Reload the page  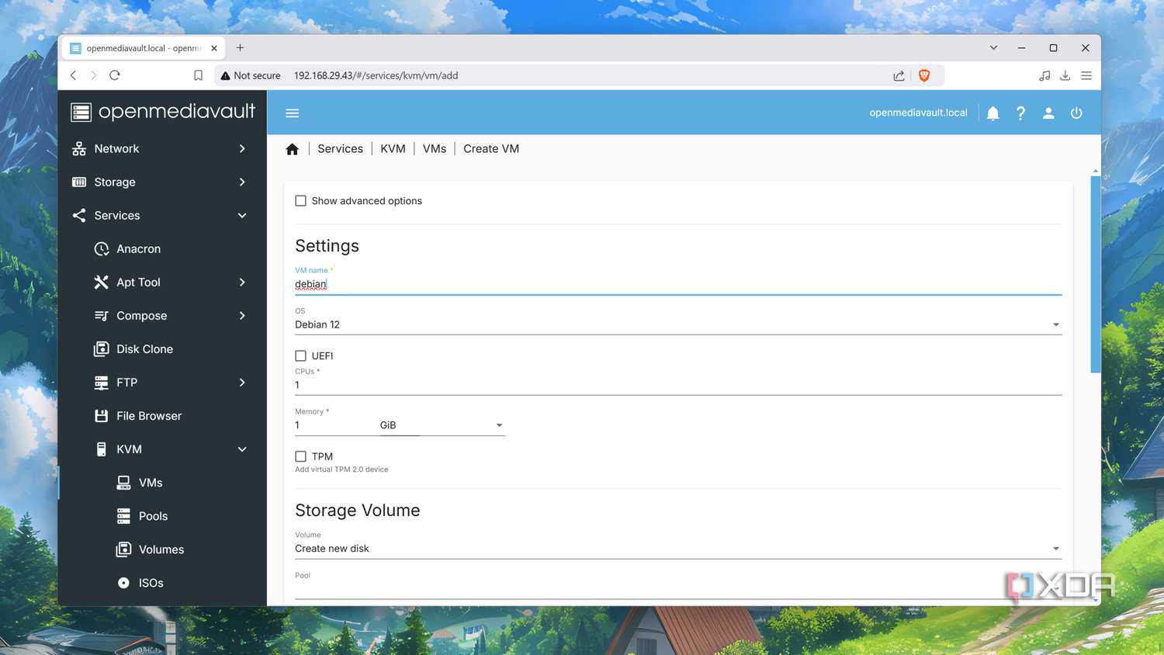pyautogui.click(x=115, y=75)
